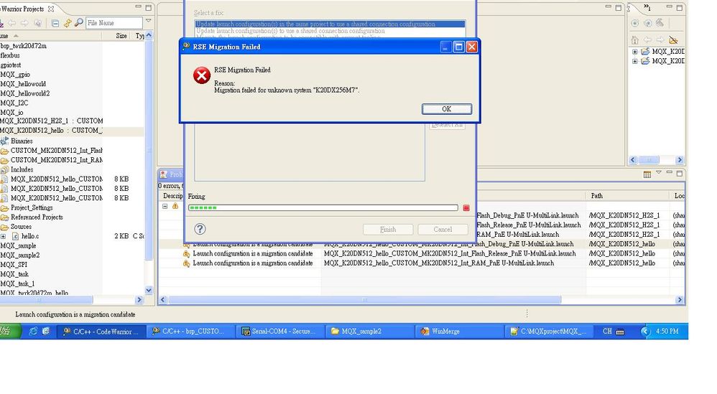Click the CH language indicator in system tray
The height and width of the screenshot is (394, 717).
tap(607, 332)
